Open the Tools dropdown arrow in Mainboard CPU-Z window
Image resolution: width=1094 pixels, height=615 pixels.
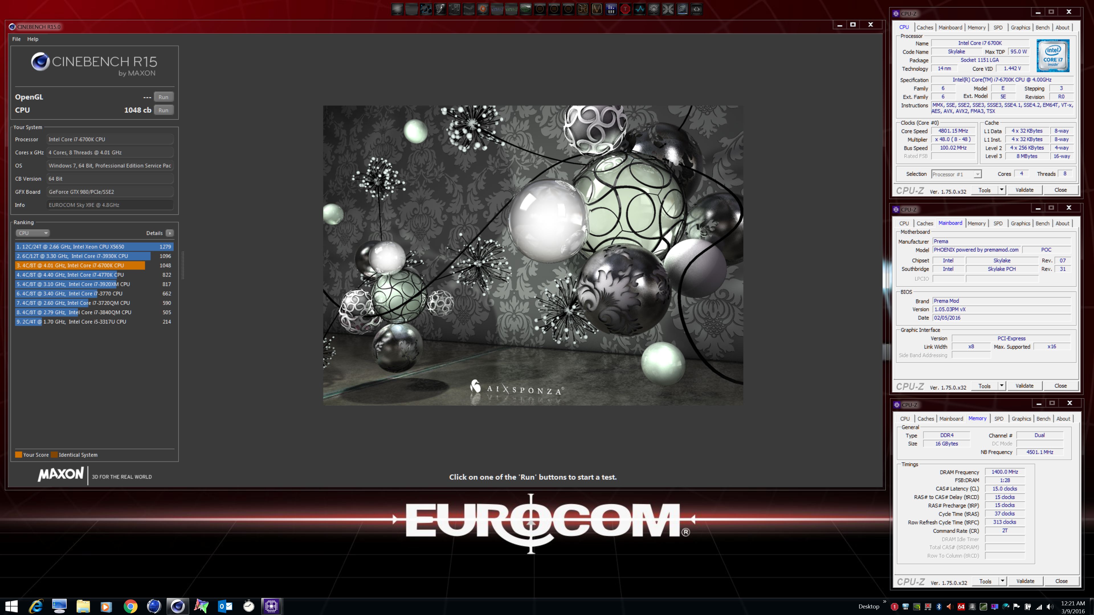pos(1001,386)
